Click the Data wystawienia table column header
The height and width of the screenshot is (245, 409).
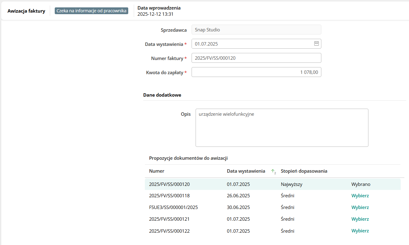(x=246, y=171)
